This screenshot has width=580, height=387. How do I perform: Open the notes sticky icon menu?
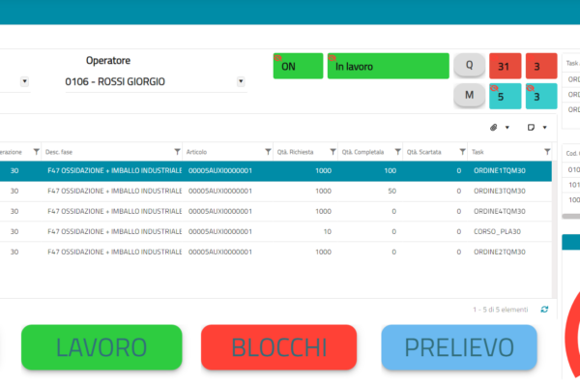[531, 128]
